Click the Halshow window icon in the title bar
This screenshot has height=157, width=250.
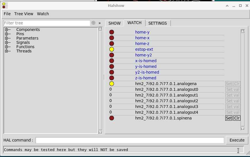4,5
